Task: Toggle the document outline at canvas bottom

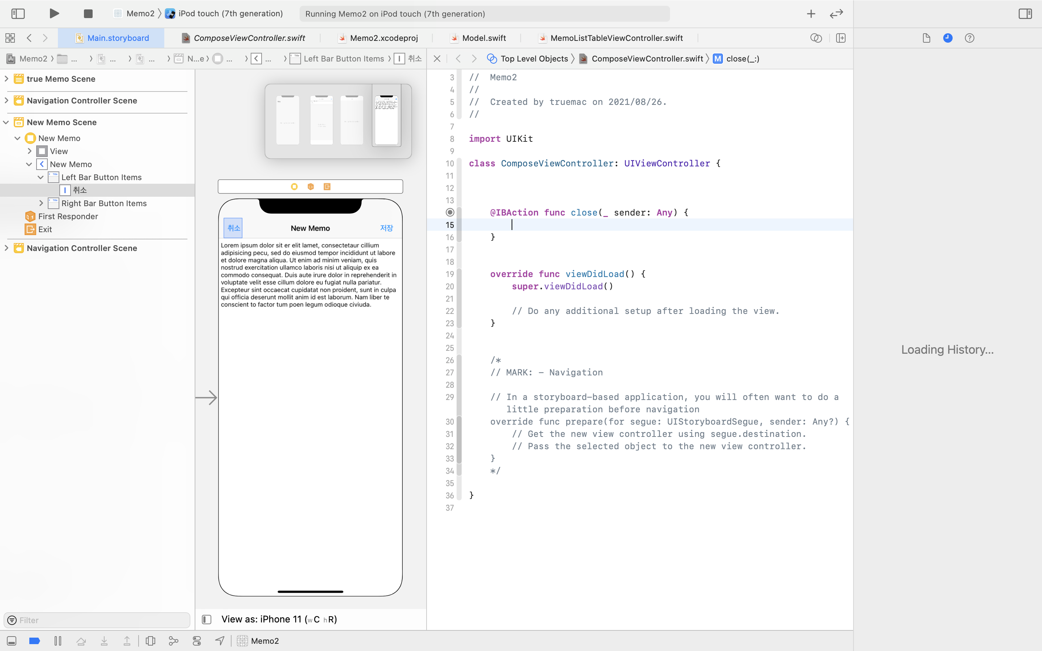Action: point(207,619)
